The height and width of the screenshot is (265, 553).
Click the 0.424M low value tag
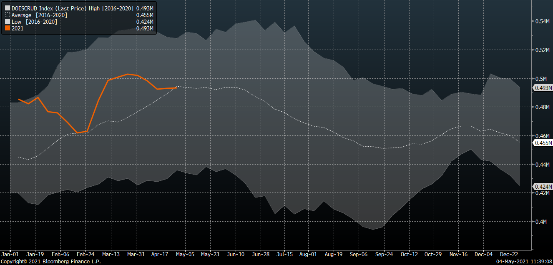543,187
